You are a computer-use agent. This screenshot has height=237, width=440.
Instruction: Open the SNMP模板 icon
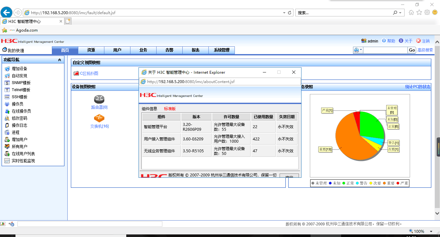[7, 83]
